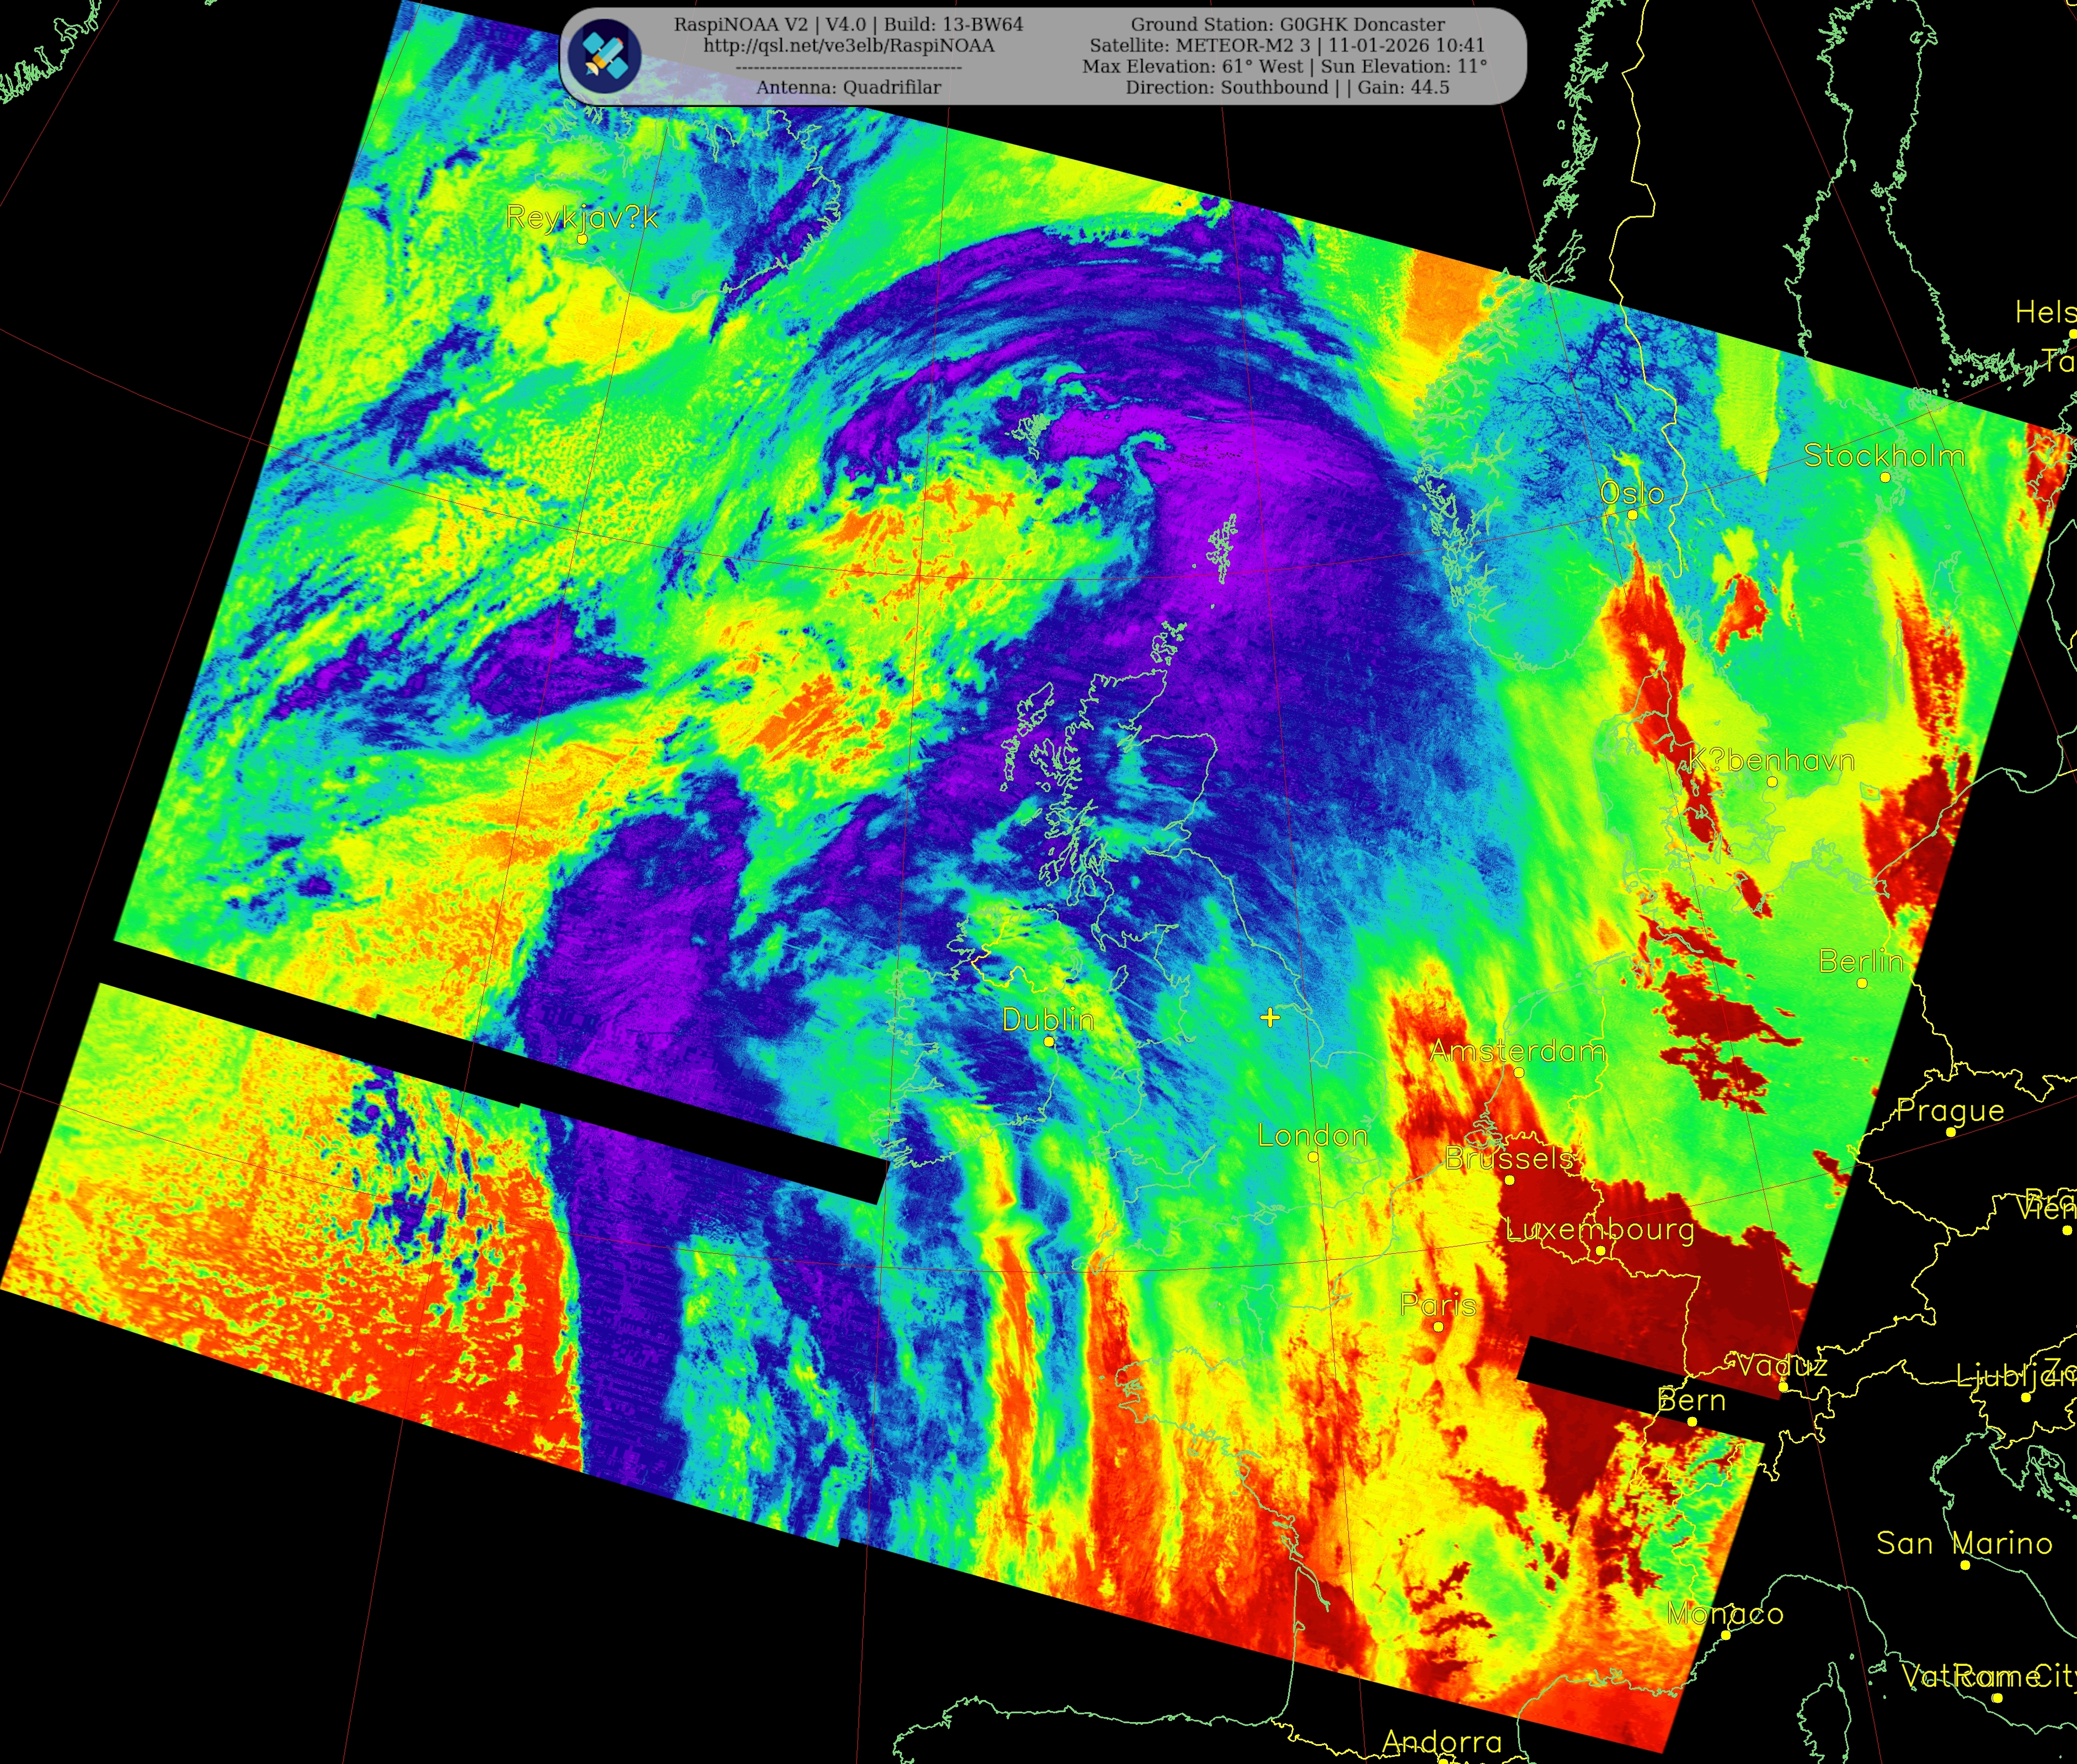The height and width of the screenshot is (1764, 2077).
Task: Click the Paris city dot marker
Action: pyautogui.click(x=1438, y=1327)
